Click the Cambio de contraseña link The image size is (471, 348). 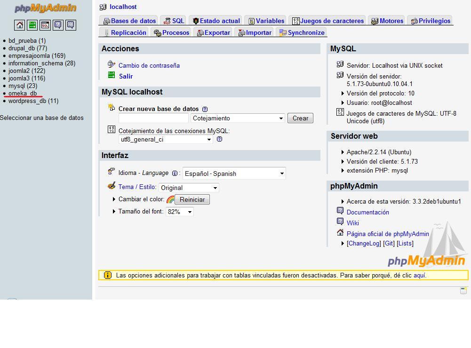click(149, 65)
